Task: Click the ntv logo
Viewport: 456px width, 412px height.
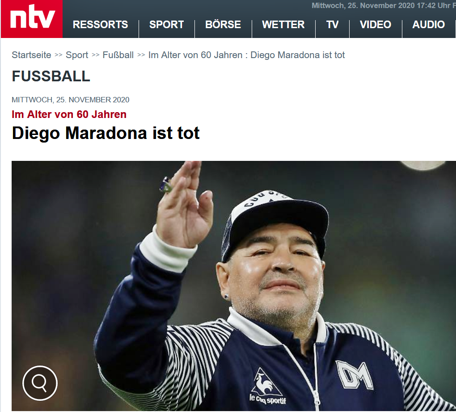Action: (32, 19)
